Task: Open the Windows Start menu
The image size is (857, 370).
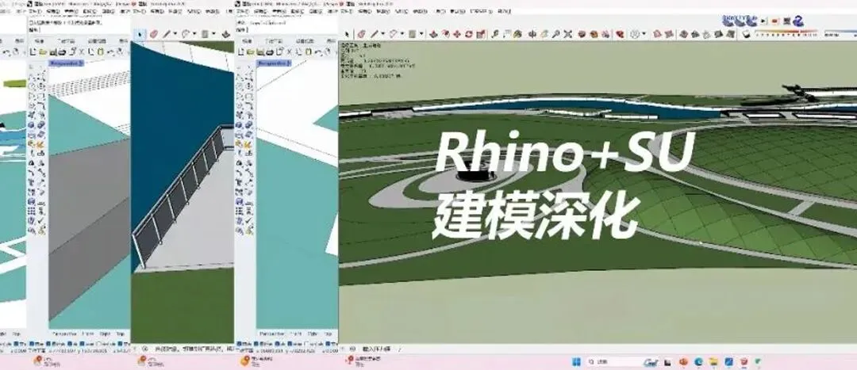Action: pos(577,362)
